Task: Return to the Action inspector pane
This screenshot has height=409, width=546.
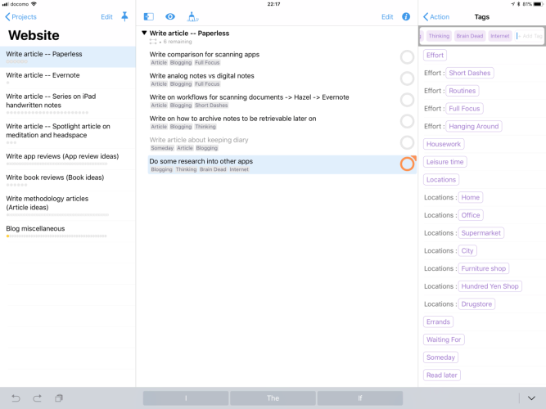Action: click(x=435, y=16)
